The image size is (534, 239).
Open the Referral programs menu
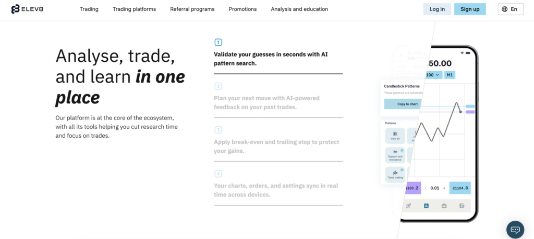coord(192,9)
